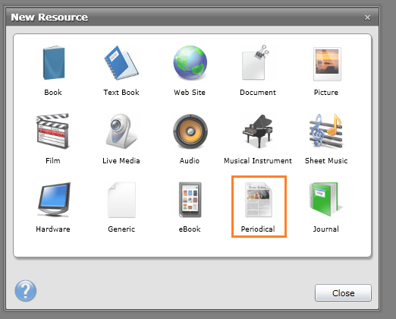Image resolution: width=396 pixels, height=319 pixels.
Task: Choose the Text Book resource type
Action: [121, 63]
